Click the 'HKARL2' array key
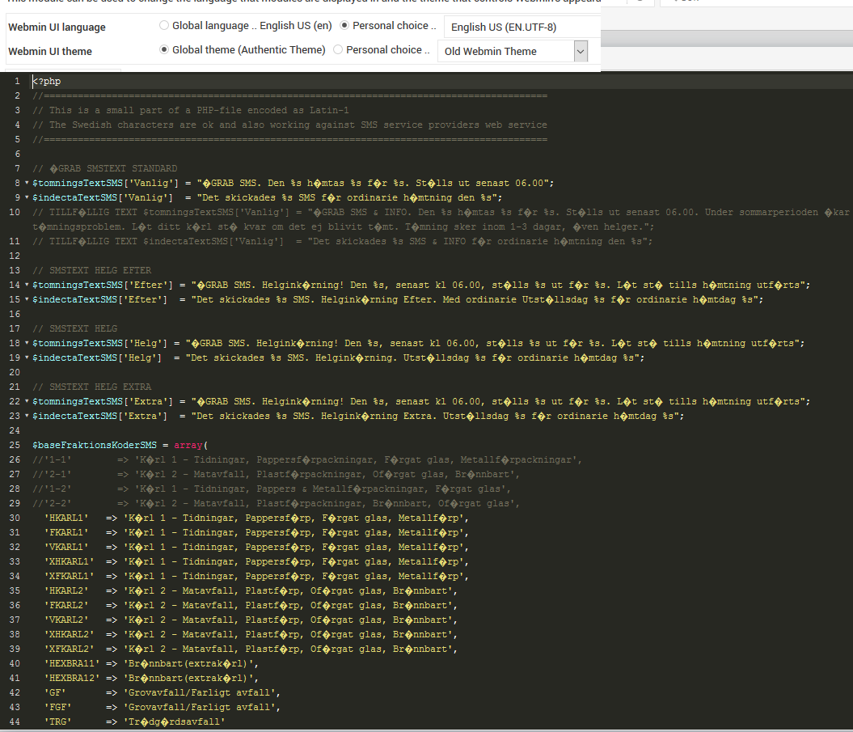853x732 pixels. coord(66,591)
